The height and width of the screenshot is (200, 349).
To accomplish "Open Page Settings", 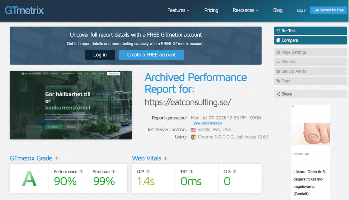I will click(x=310, y=52).
